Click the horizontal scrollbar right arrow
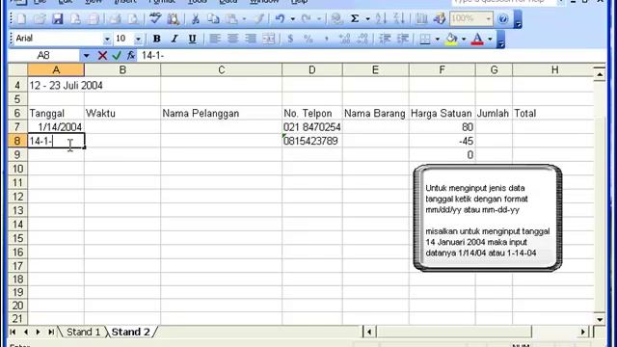This screenshot has height=347, width=617. click(582, 332)
